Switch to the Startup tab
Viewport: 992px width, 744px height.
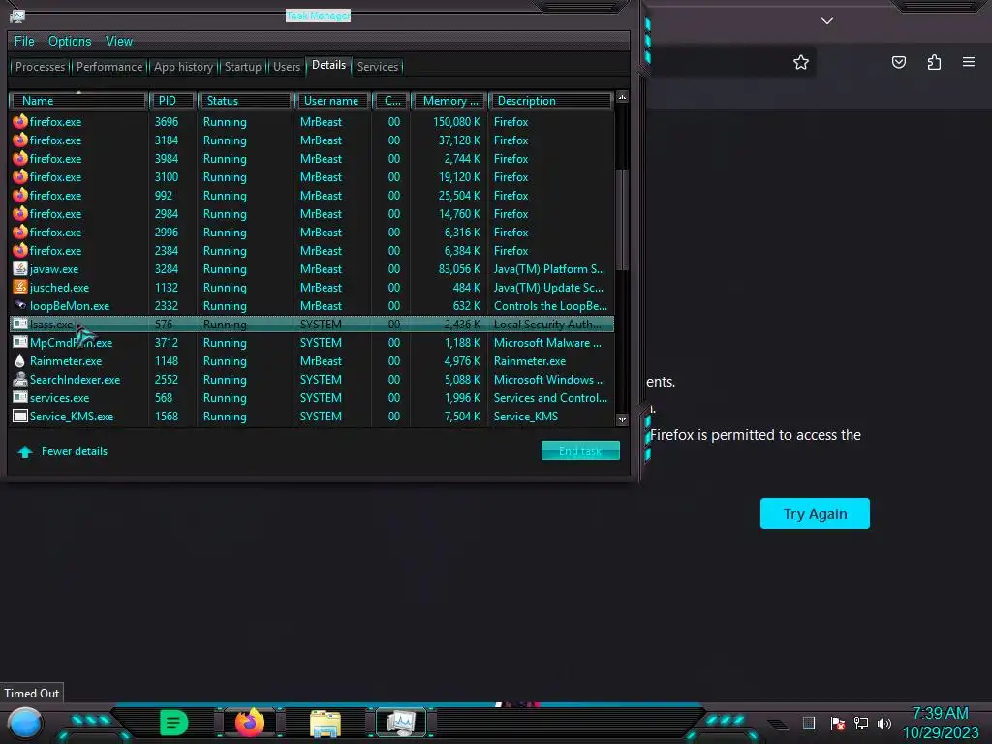point(243,67)
